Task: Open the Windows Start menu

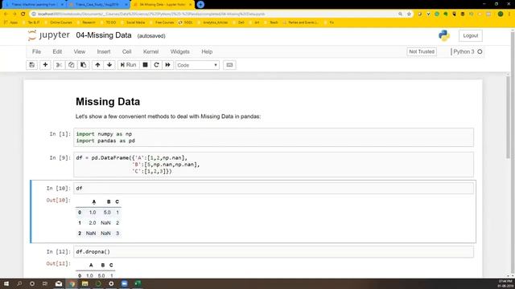Action: point(6,283)
